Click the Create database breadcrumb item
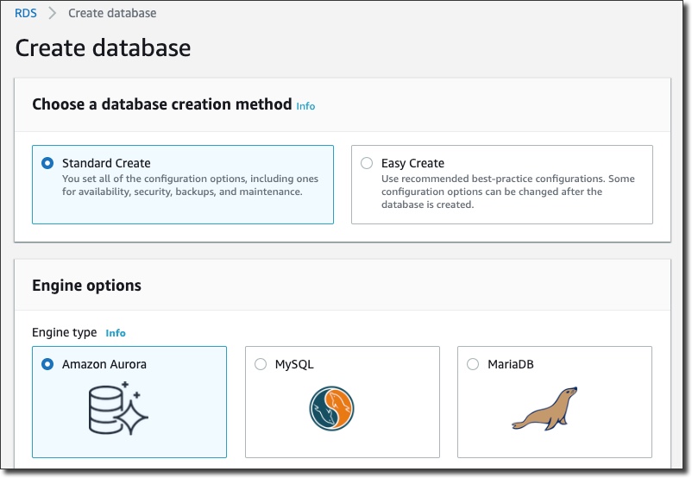The width and height of the screenshot is (692, 478). click(112, 14)
